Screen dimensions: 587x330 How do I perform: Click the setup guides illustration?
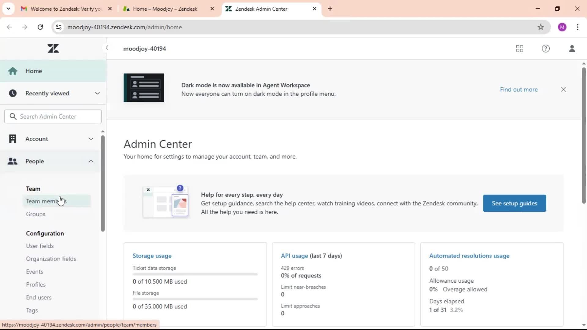point(165,202)
